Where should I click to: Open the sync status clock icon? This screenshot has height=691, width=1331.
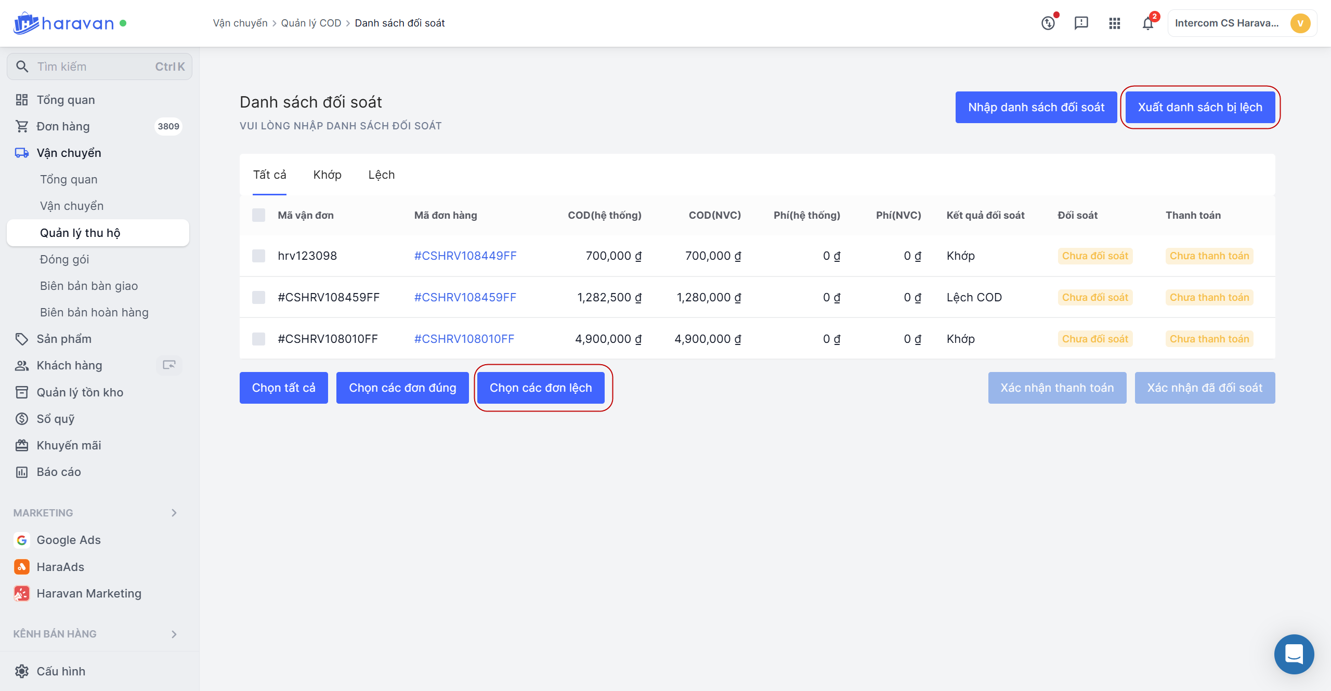[1048, 23]
